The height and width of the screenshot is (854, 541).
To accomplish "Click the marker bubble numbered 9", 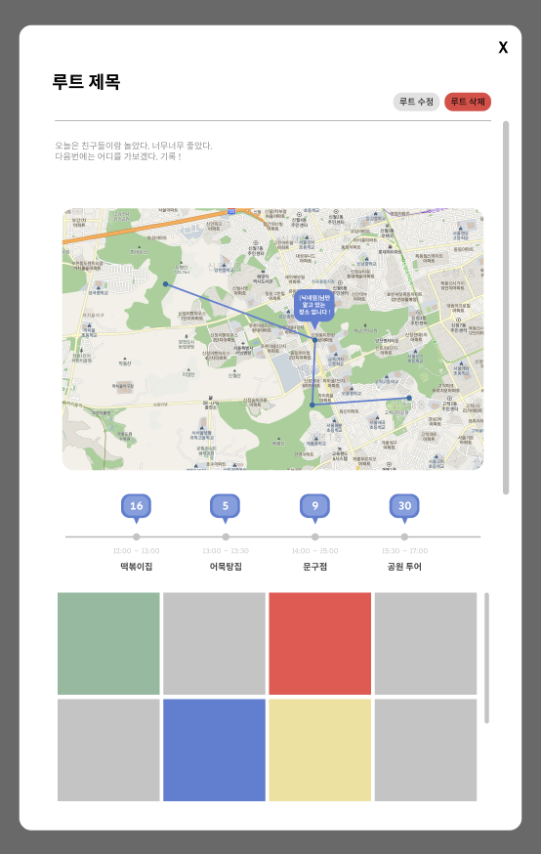I will [x=314, y=506].
